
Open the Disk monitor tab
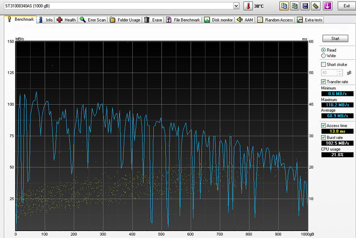point(218,20)
